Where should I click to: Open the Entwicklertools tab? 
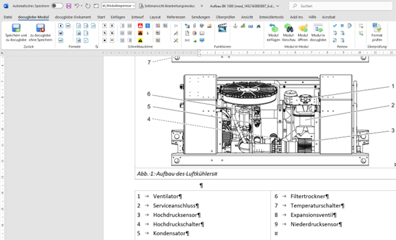271,17
